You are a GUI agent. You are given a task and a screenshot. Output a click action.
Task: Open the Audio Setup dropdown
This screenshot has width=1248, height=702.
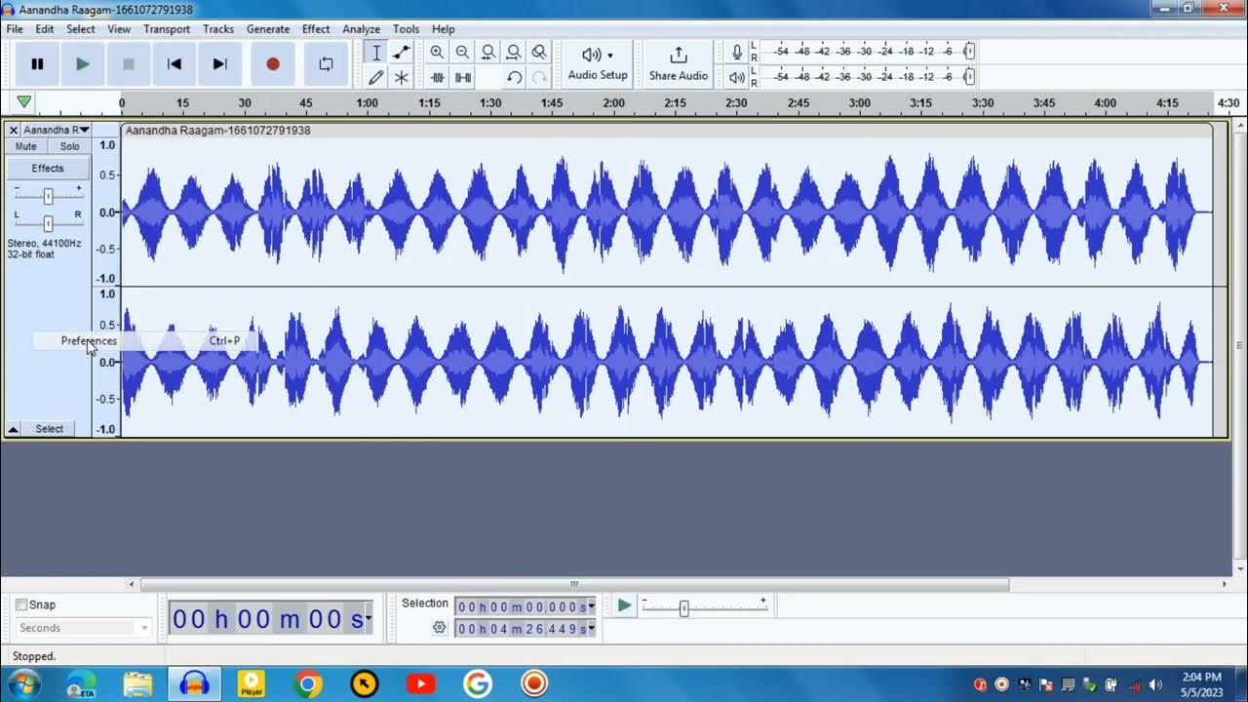point(598,64)
